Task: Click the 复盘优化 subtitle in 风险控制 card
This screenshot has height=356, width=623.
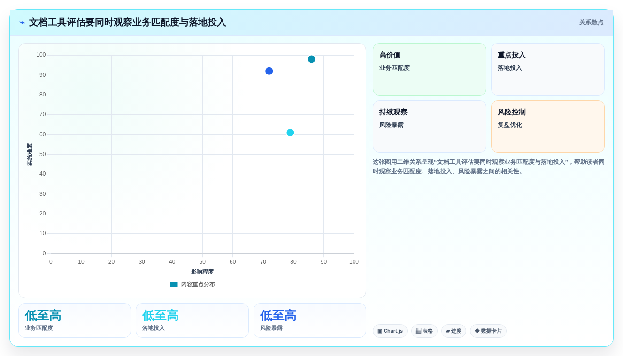Action: pyautogui.click(x=509, y=125)
